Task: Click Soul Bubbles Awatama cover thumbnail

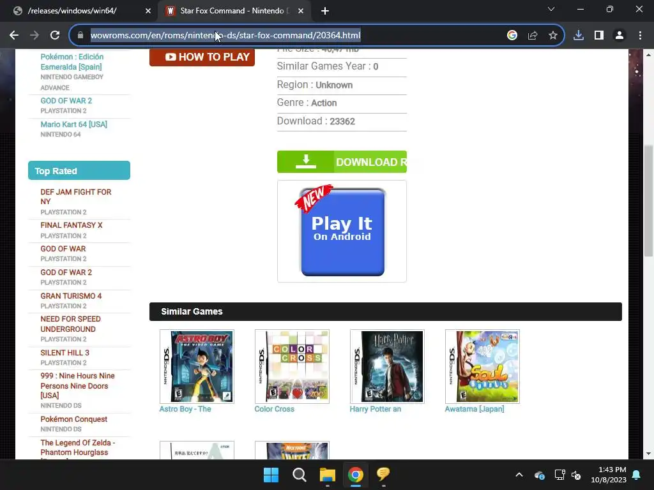Action: tap(482, 367)
